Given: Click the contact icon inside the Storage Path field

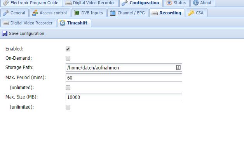Looking at the screenshot, I should pyautogui.click(x=178, y=67).
